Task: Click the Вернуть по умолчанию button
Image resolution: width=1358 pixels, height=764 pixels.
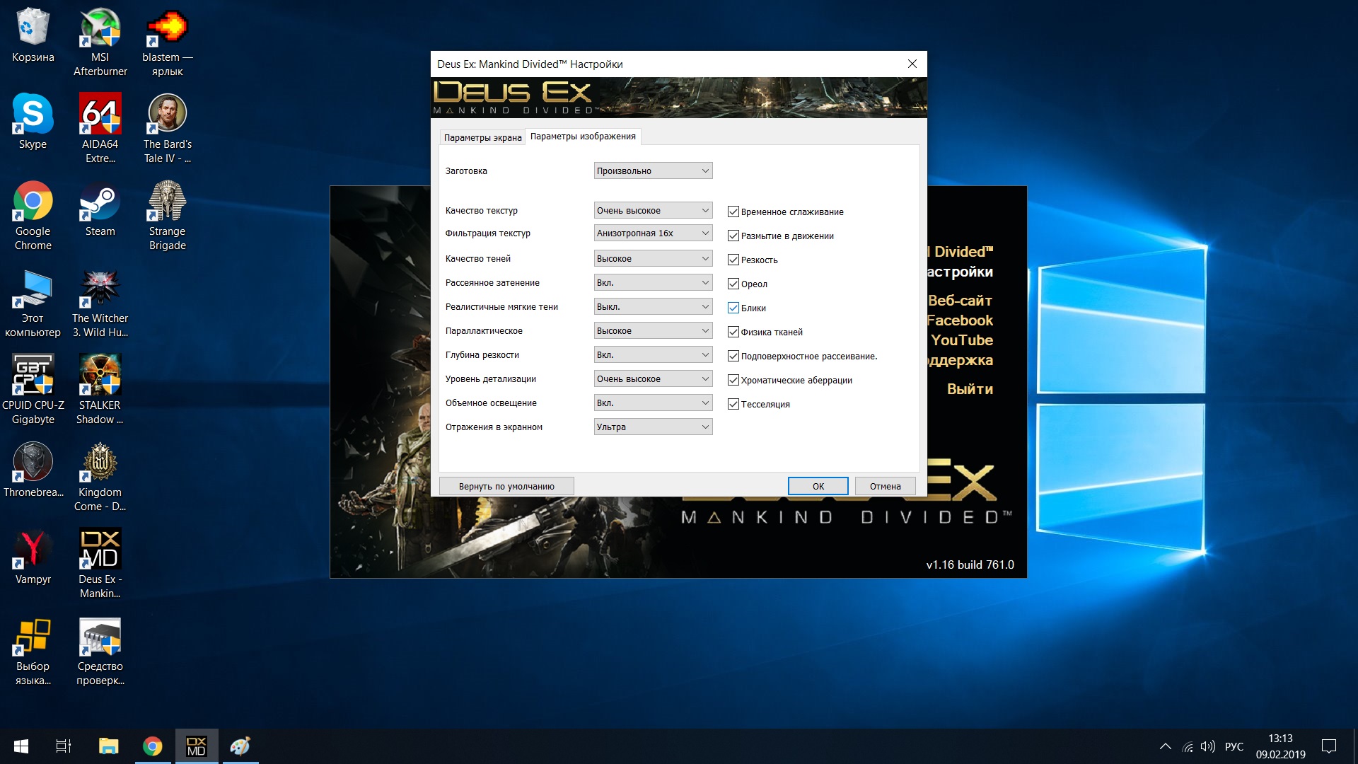Action: coord(506,487)
